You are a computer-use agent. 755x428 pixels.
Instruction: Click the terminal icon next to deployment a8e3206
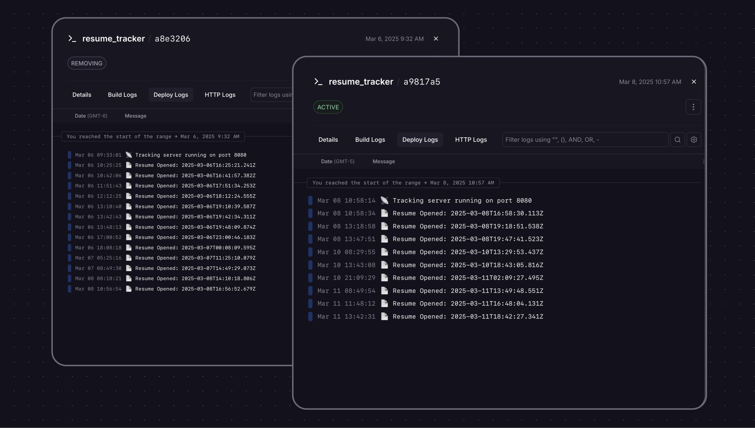tap(72, 38)
